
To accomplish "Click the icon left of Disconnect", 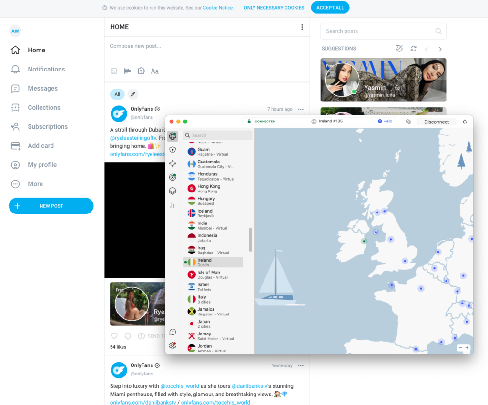I will (408, 121).
